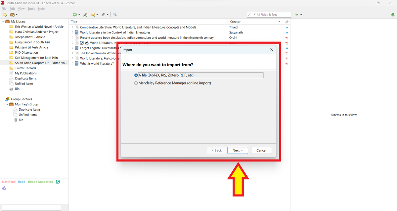Expand World Literature in the Context item
This screenshot has width=397, height=211.
[x=72, y=32]
